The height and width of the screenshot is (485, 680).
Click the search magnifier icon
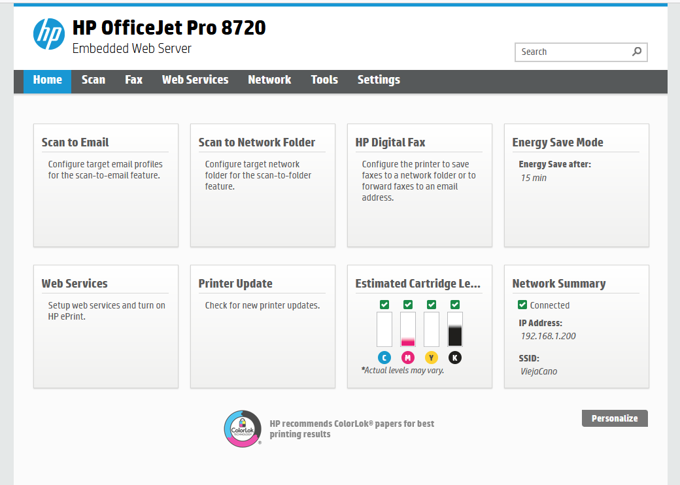pyautogui.click(x=636, y=52)
